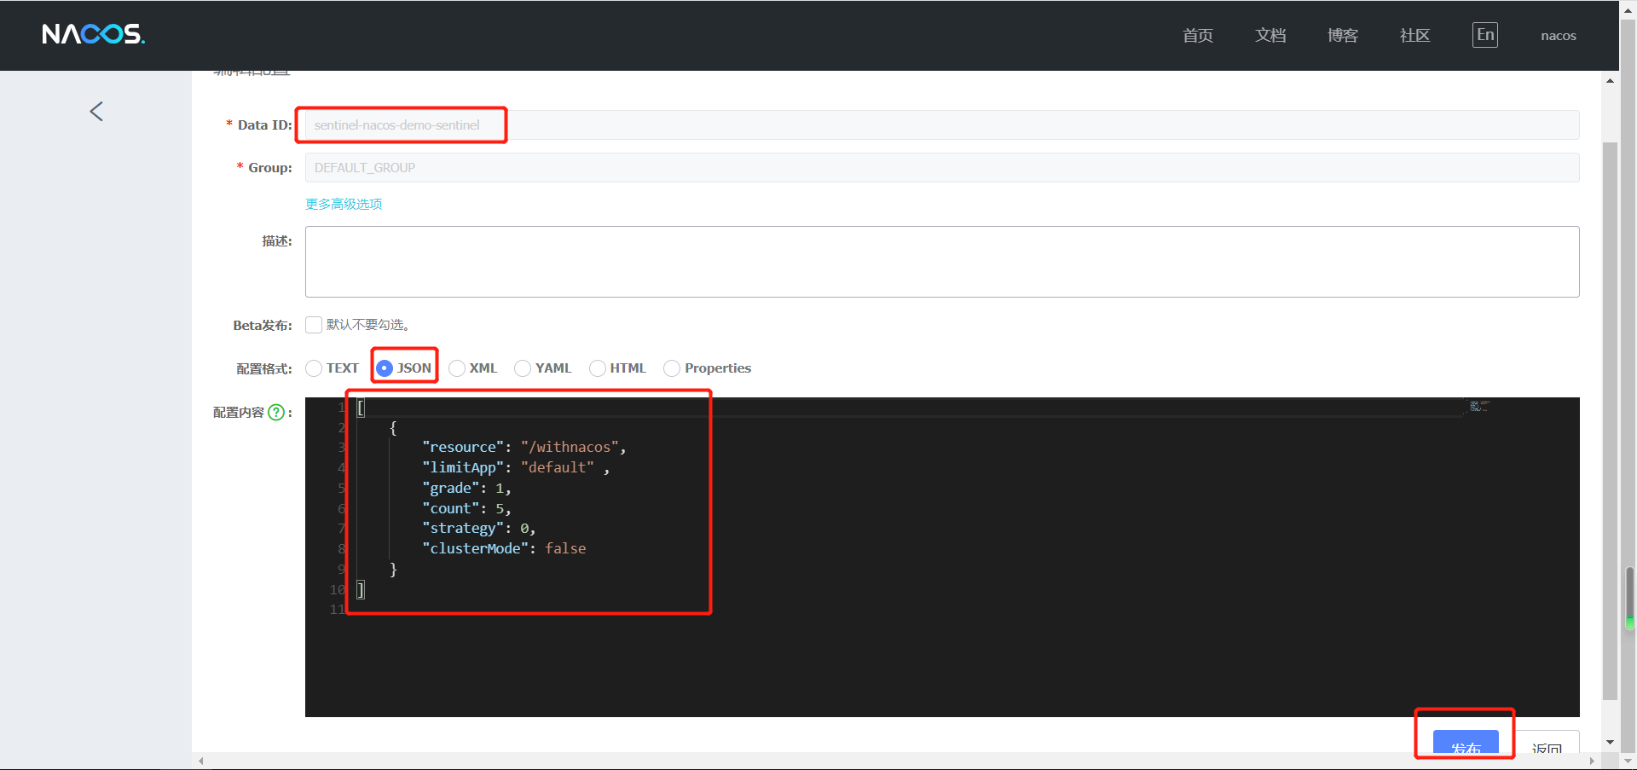The width and height of the screenshot is (1637, 770).
Task: Click the "grade": 1 line in editor
Action: click(x=466, y=488)
